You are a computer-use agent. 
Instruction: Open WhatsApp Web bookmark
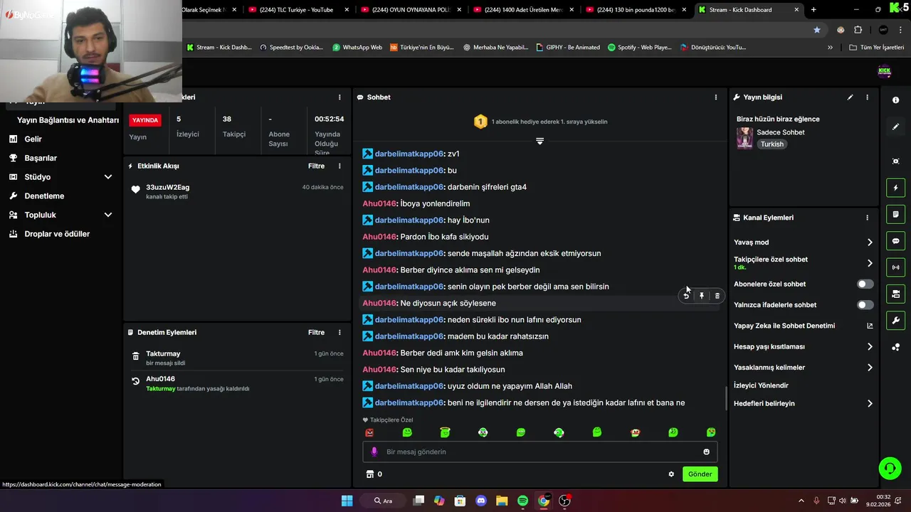357,48
